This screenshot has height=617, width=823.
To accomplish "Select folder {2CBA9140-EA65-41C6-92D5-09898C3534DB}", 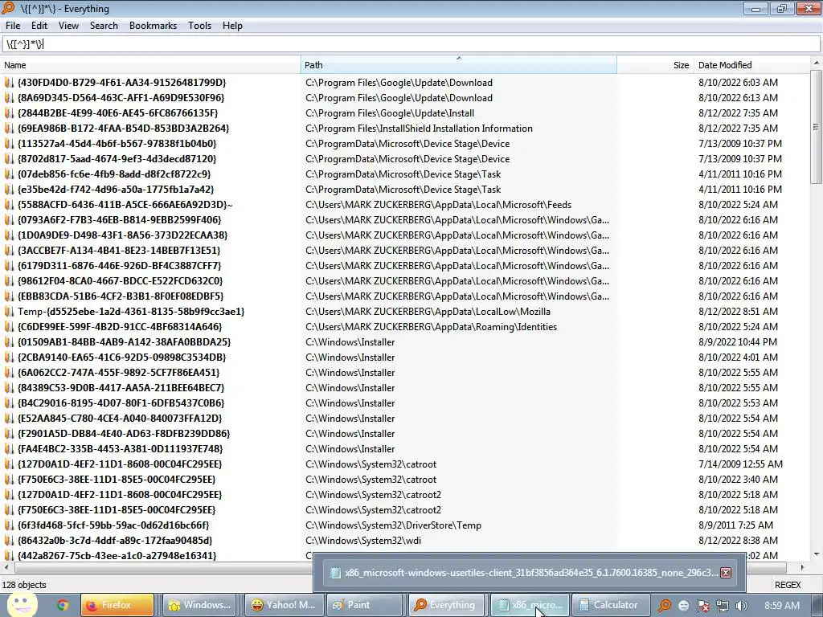I will coord(122,357).
